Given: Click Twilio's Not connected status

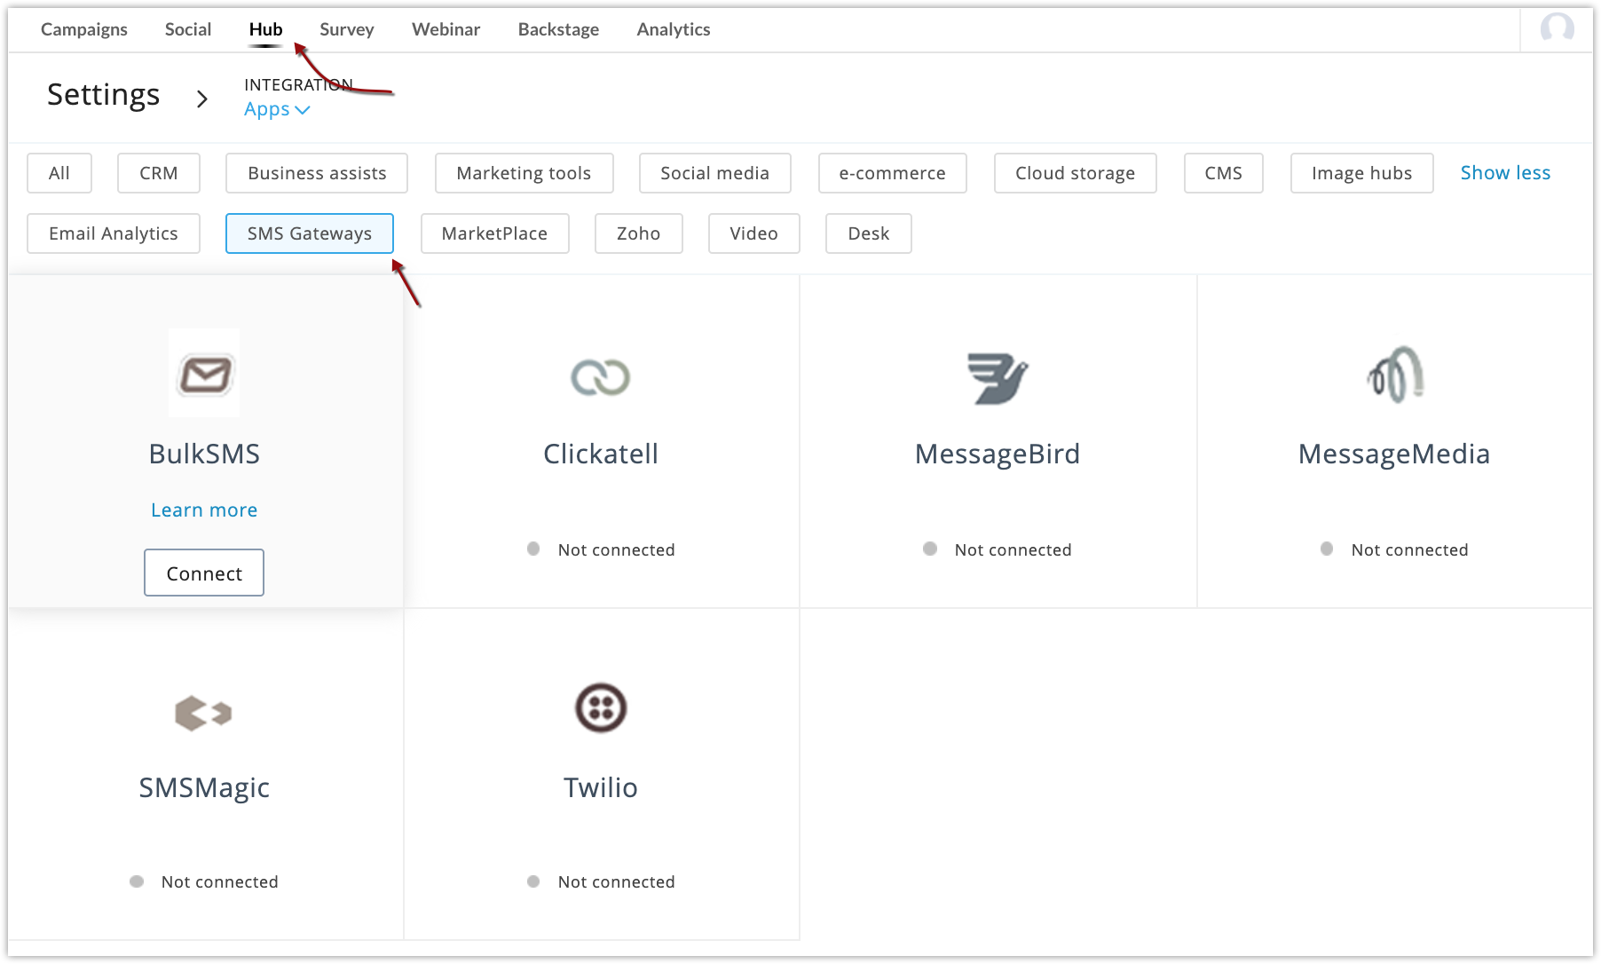Looking at the screenshot, I should click(601, 881).
